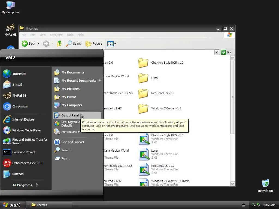Launch Chromium from start menu
Image resolution: width=279 pixels, height=209 pixels.
tap(26, 106)
